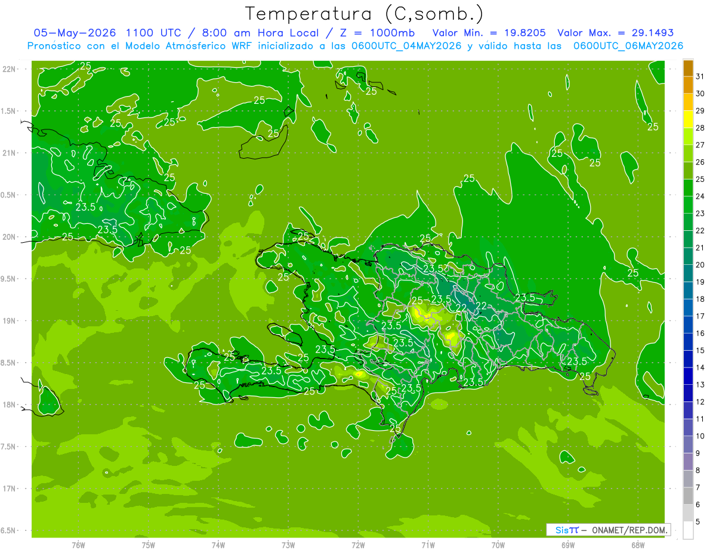Click the 72W longitude axis label

pyautogui.click(x=358, y=545)
